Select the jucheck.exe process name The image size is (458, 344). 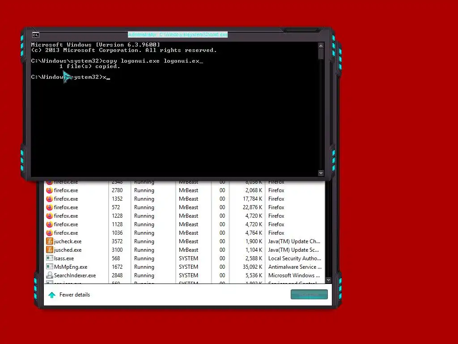click(68, 241)
